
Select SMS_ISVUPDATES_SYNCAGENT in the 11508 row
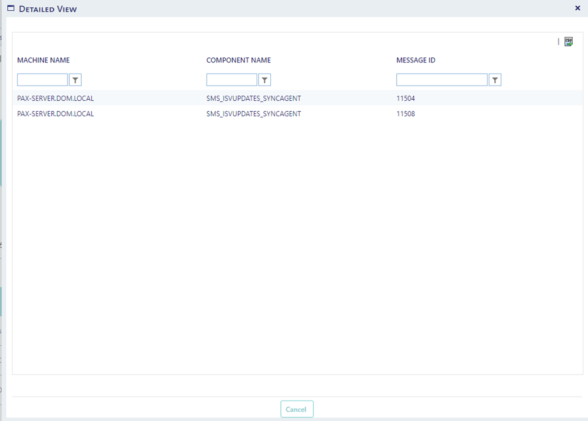point(254,114)
